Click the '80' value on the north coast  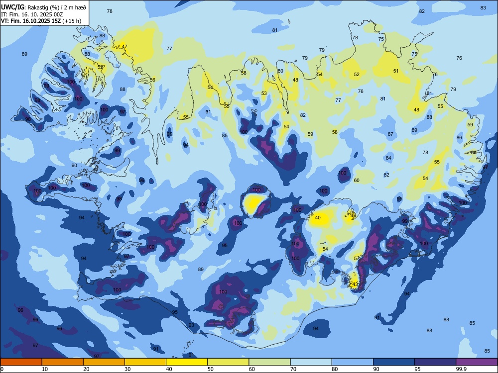[280, 71]
